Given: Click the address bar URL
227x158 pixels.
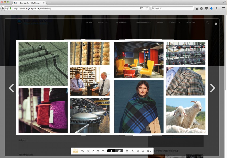Looking at the screenshot, I should click(32, 8).
